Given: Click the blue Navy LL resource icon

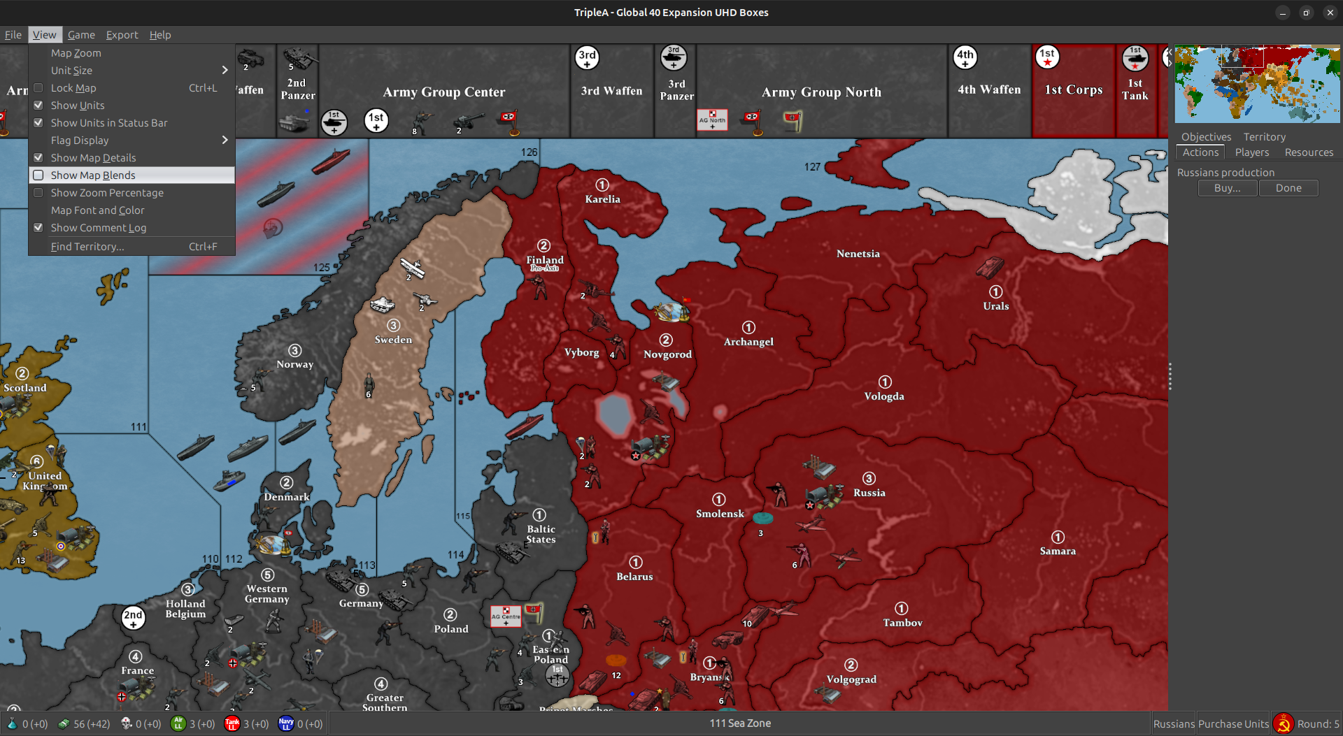Looking at the screenshot, I should 286,723.
